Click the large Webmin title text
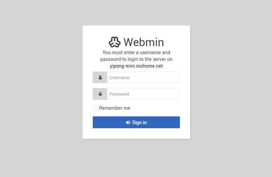This screenshot has width=272, height=177. pyautogui.click(x=144, y=42)
